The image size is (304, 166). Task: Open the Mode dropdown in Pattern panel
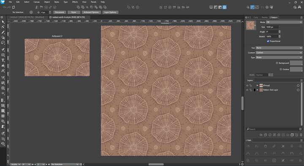coord(284,22)
